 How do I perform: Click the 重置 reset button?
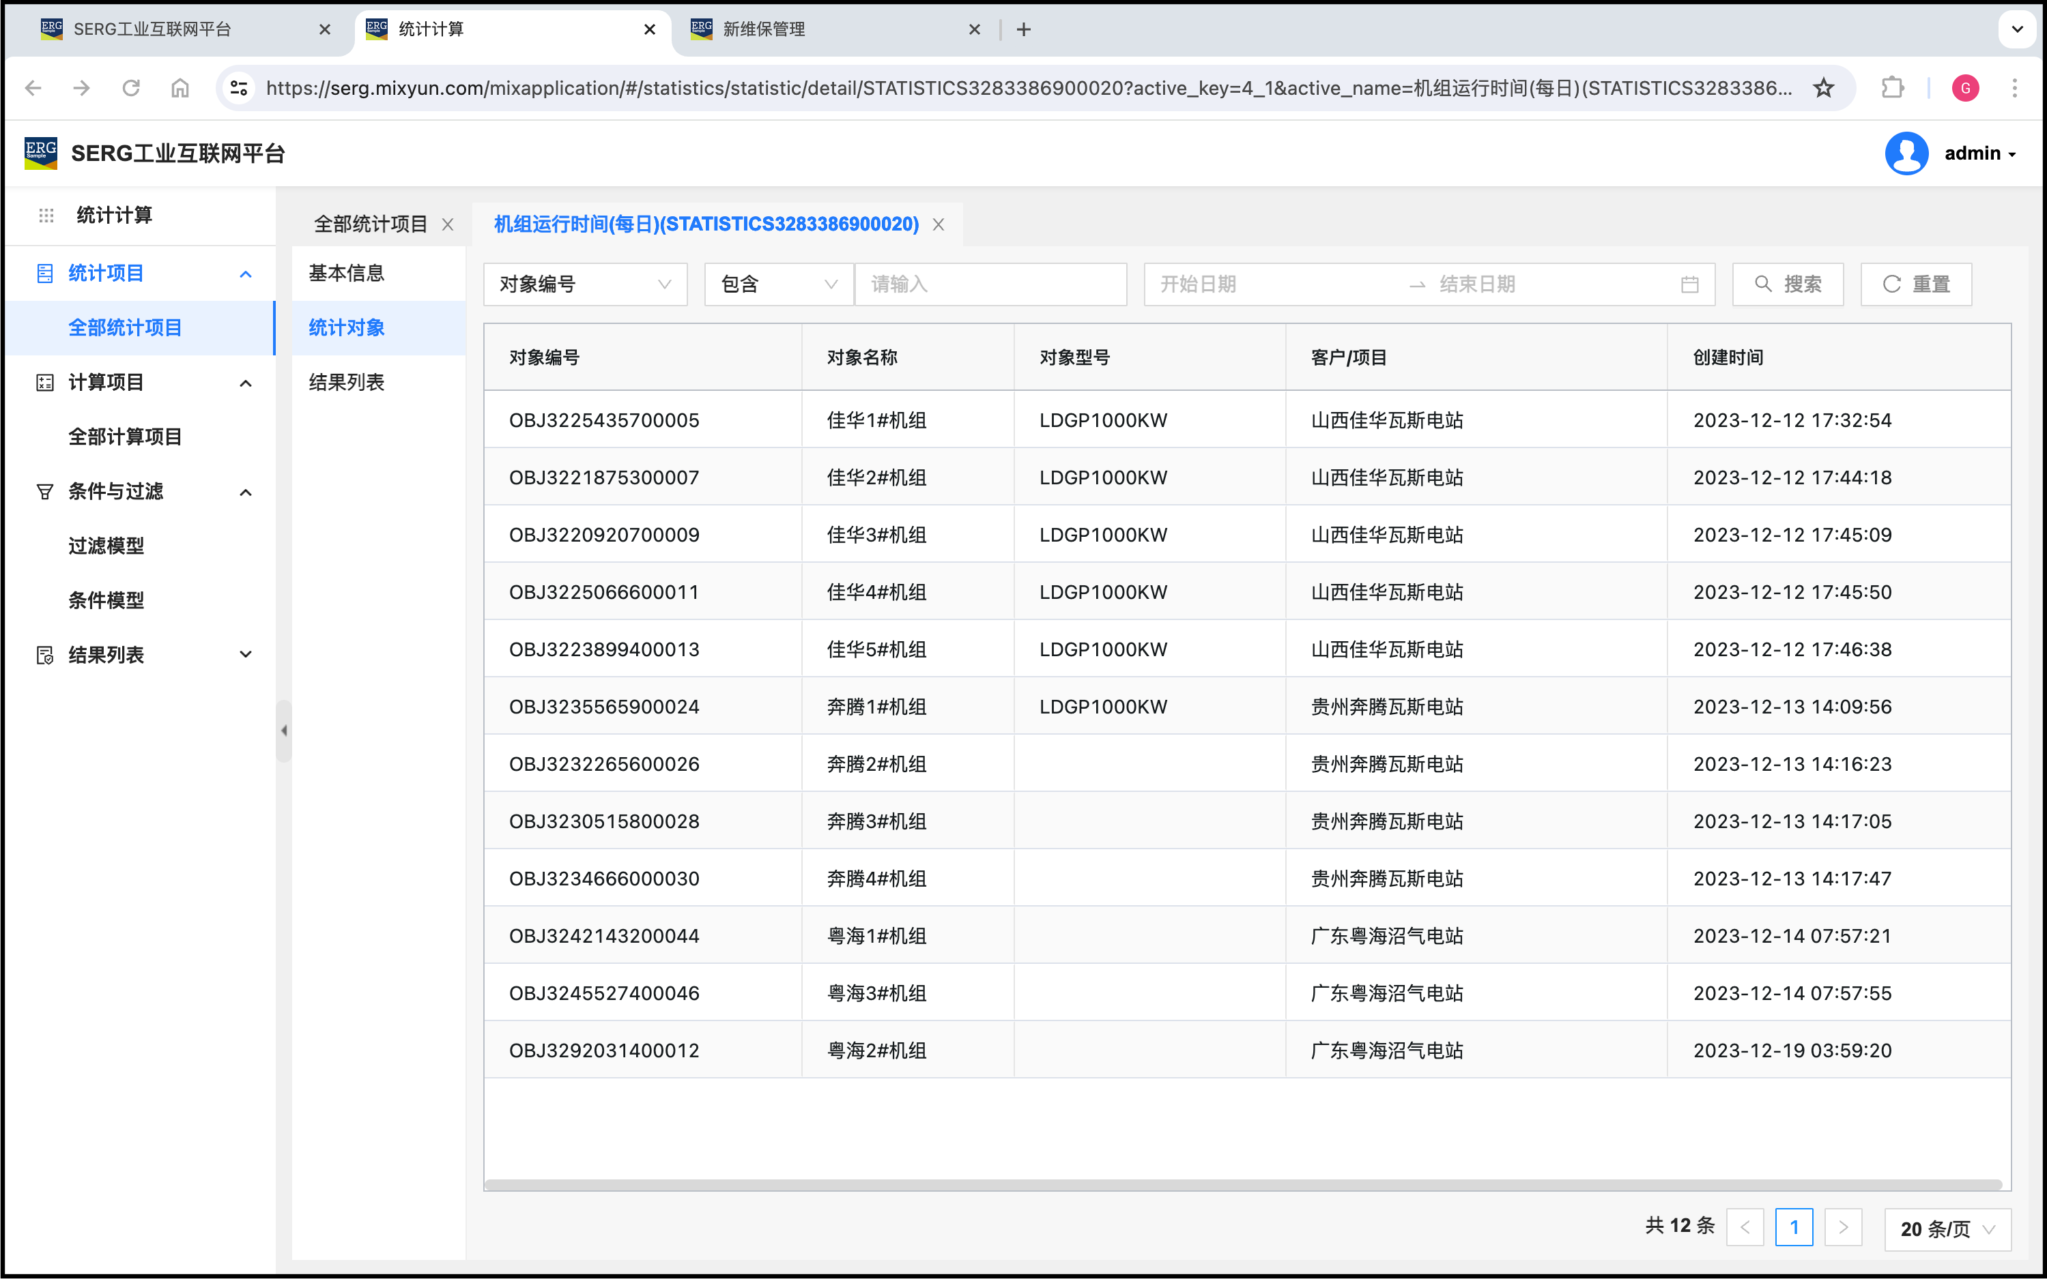click(x=1915, y=284)
